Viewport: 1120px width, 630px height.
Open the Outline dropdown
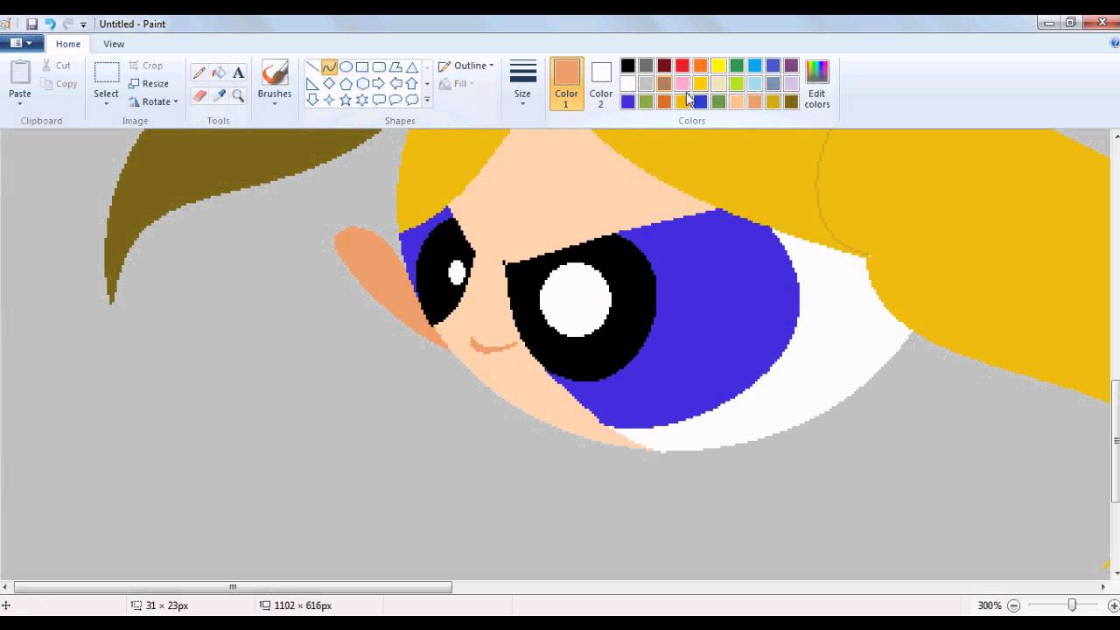pyautogui.click(x=465, y=66)
